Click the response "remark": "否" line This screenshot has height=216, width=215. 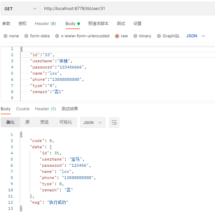tap(56, 190)
